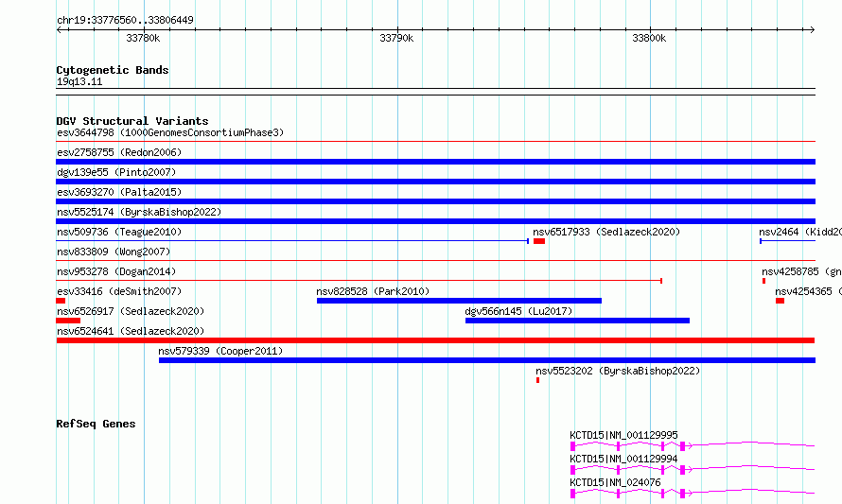The height and width of the screenshot is (504, 842).
Task: Click the tiny red nsv5523202 variant marker
Action: pos(537,380)
